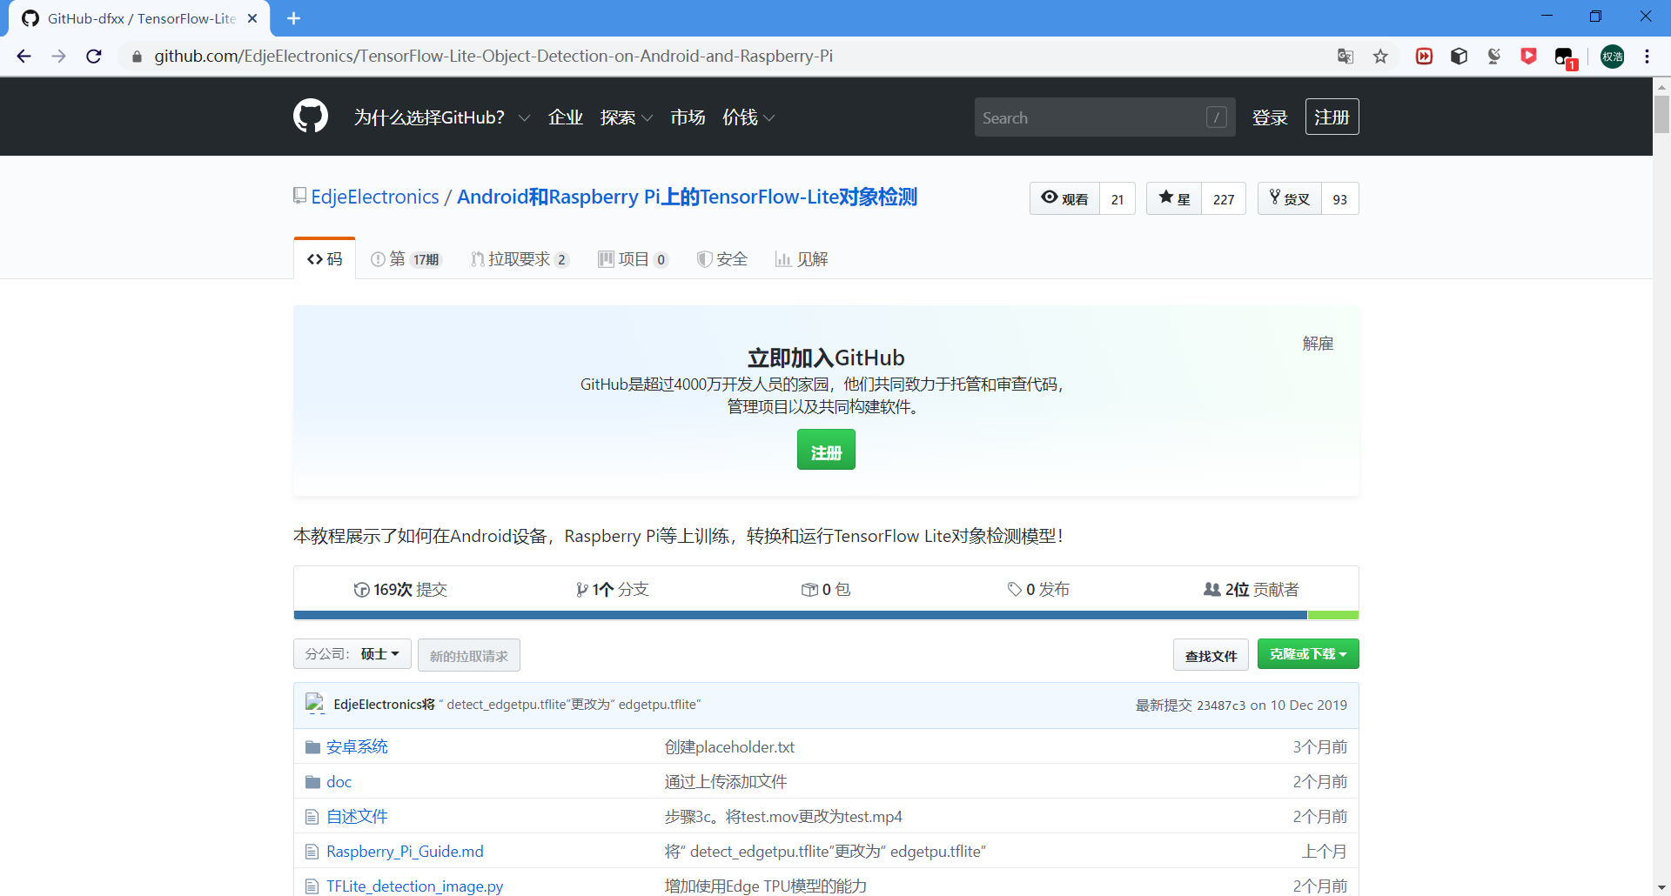The image size is (1671, 896).
Task: Open Raspberry_Pi_Guide.md file
Action: [x=405, y=852]
